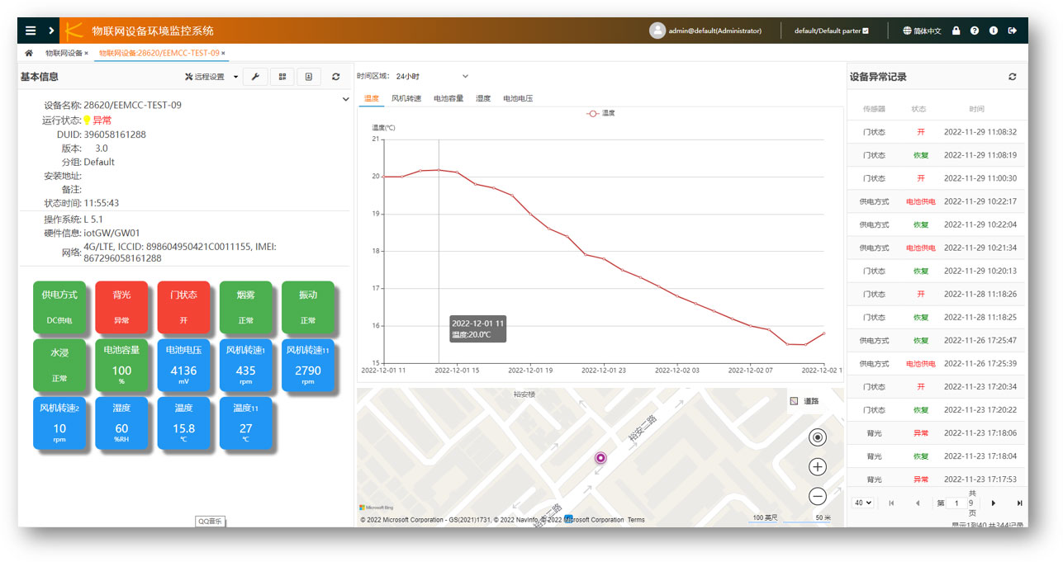This screenshot has width=1063, height=562.
Task: Open the QR code grid button
Action: point(282,77)
